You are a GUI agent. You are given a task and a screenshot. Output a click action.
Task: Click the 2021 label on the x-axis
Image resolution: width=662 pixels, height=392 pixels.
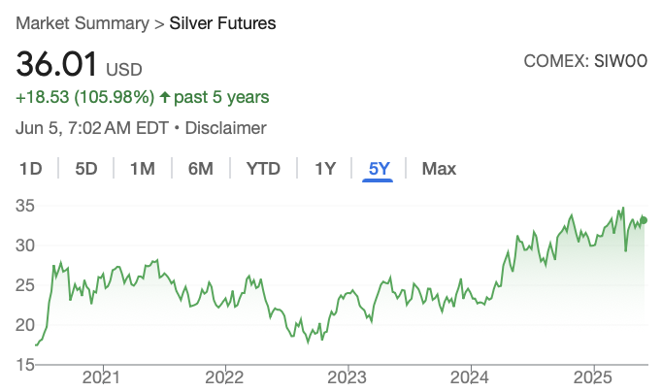102,376
